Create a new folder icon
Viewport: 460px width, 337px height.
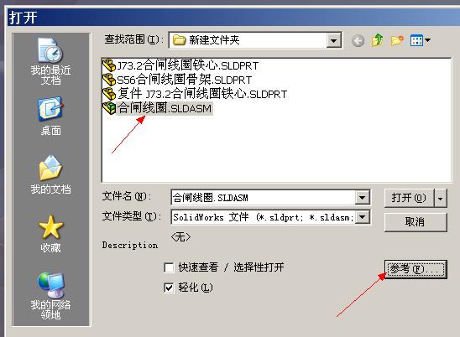coord(397,40)
